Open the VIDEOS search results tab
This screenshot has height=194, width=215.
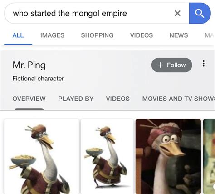(x=142, y=35)
